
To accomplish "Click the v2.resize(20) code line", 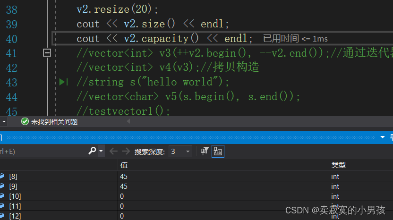I will pos(117,9).
